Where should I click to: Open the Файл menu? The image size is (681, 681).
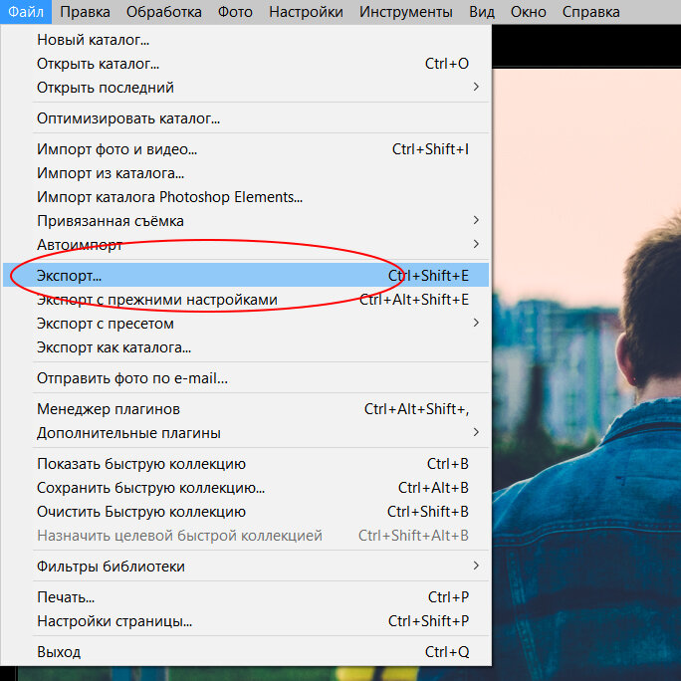[x=26, y=12]
